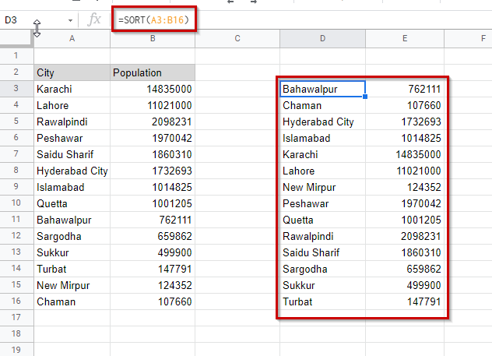Select cell 'New Mirpur' in column D
492x356 pixels.
pos(322,187)
